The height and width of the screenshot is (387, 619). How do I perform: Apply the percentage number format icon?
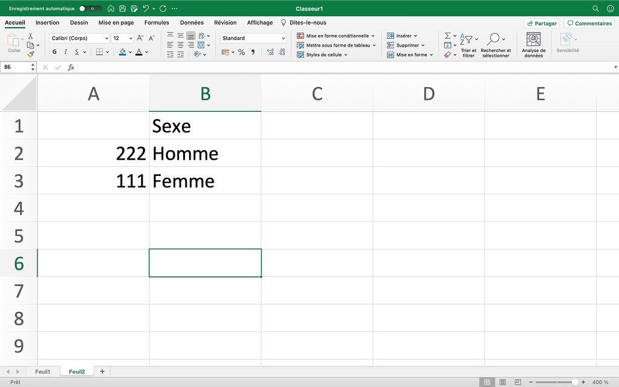coord(241,51)
